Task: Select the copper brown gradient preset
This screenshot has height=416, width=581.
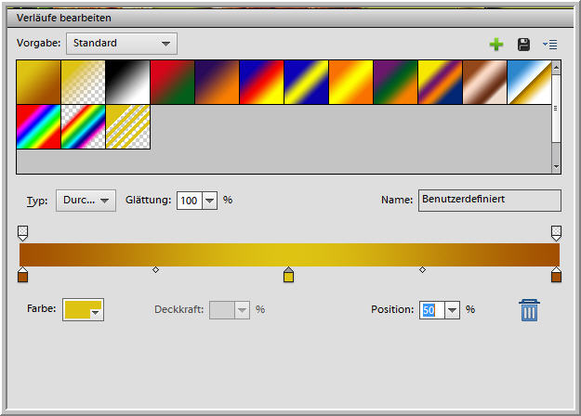Action: point(484,82)
